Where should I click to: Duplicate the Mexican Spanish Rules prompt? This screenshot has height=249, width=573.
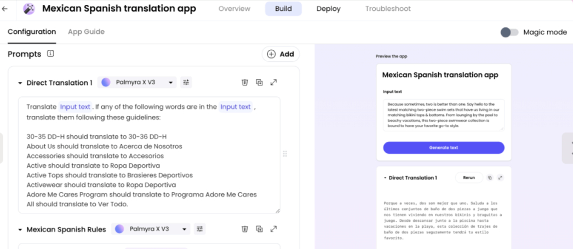click(259, 229)
